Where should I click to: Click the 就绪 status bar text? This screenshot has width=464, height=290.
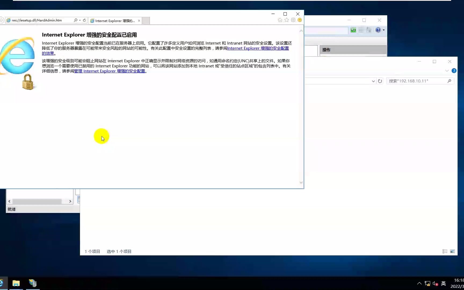coord(12,209)
